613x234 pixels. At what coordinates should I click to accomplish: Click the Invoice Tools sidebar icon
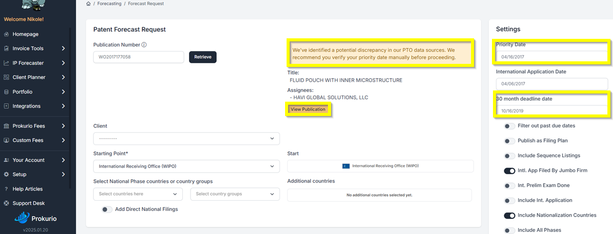(6, 49)
